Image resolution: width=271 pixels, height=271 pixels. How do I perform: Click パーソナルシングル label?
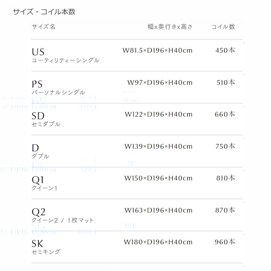[x=58, y=92]
